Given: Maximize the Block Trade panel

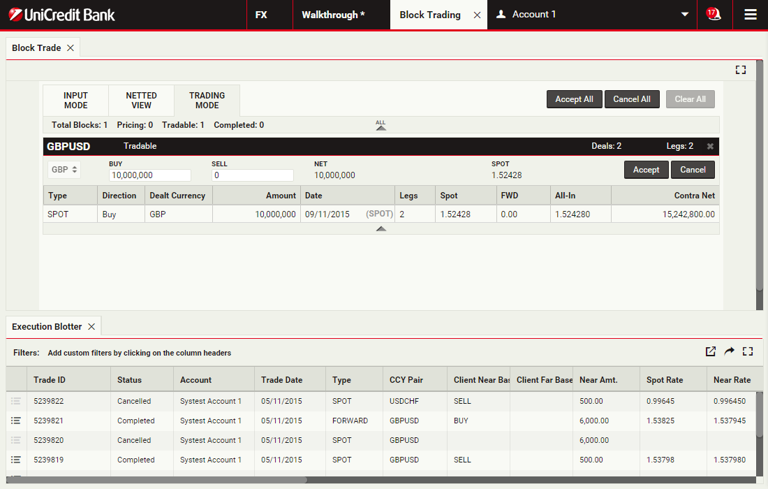Looking at the screenshot, I should tap(741, 70).
